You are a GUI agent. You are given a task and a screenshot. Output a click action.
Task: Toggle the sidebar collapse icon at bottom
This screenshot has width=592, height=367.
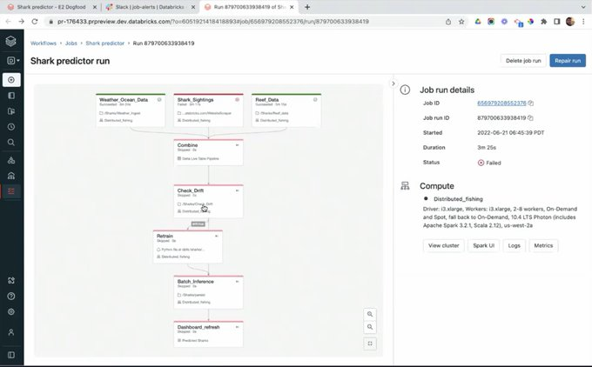pos(11,355)
